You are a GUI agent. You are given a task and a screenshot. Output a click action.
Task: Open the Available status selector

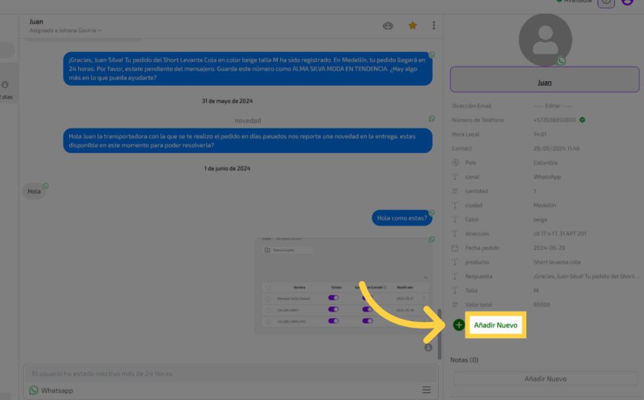point(575,1)
